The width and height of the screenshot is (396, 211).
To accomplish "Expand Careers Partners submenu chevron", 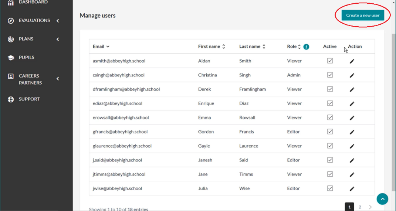I will click(x=58, y=79).
